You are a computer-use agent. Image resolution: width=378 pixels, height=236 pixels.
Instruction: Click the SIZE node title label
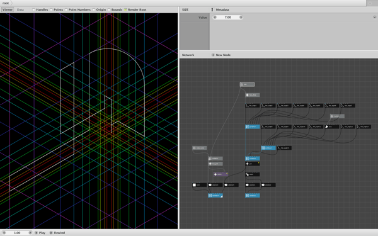(x=185, y=9)
